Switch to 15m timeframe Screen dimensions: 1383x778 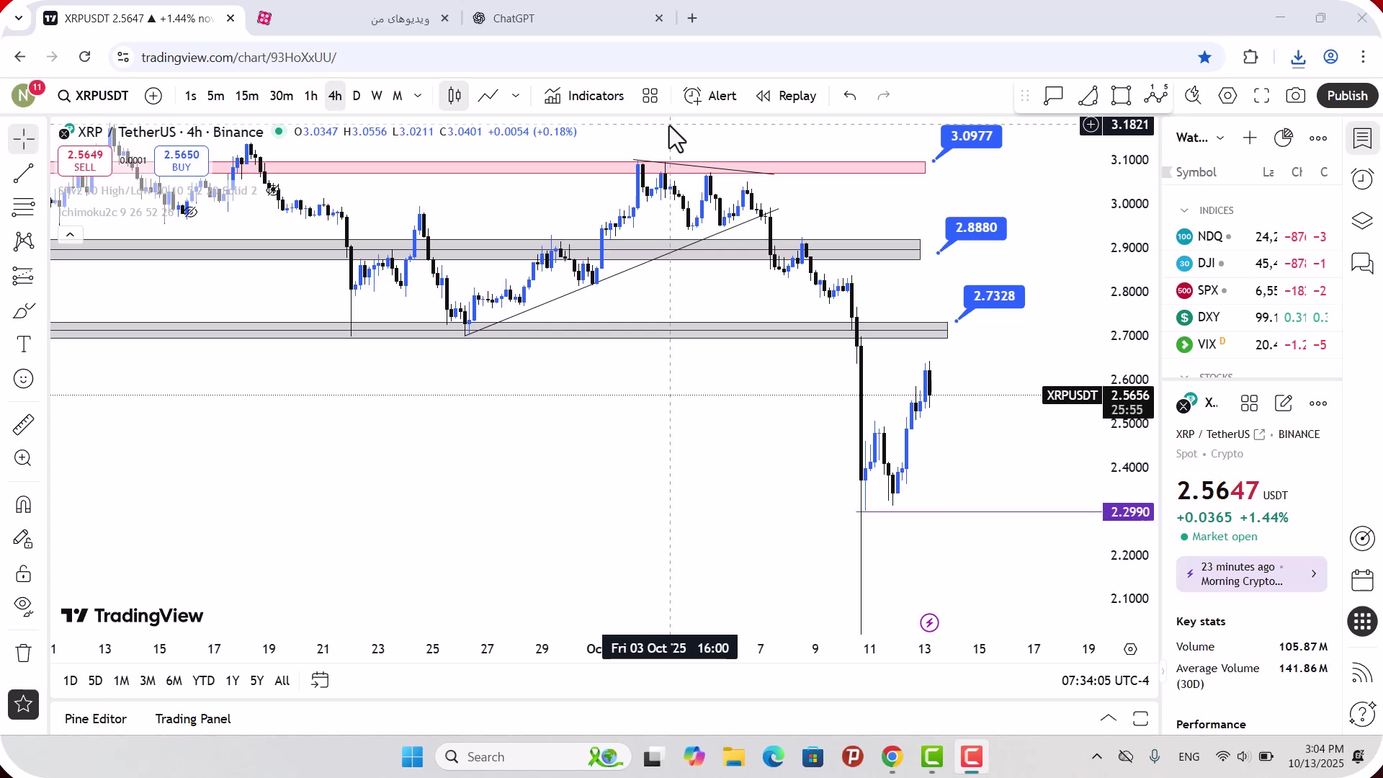[x=247, y=96]
